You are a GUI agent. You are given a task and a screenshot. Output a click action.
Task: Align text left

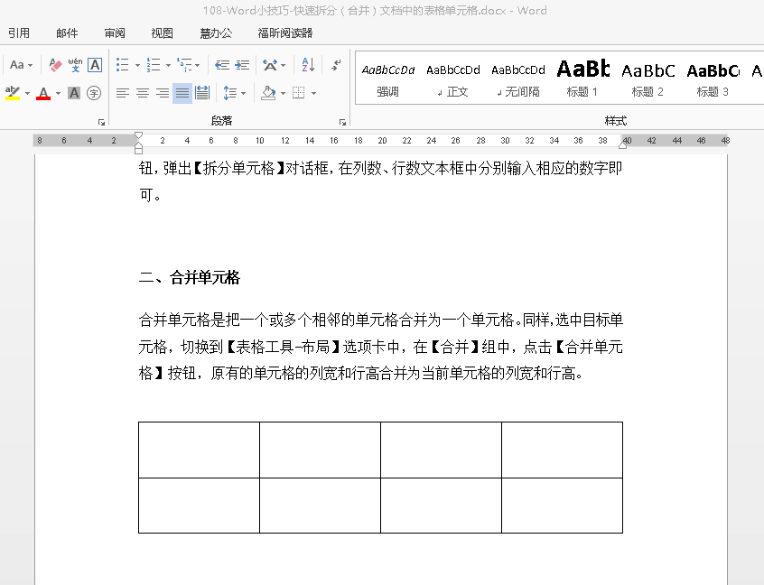122,93
